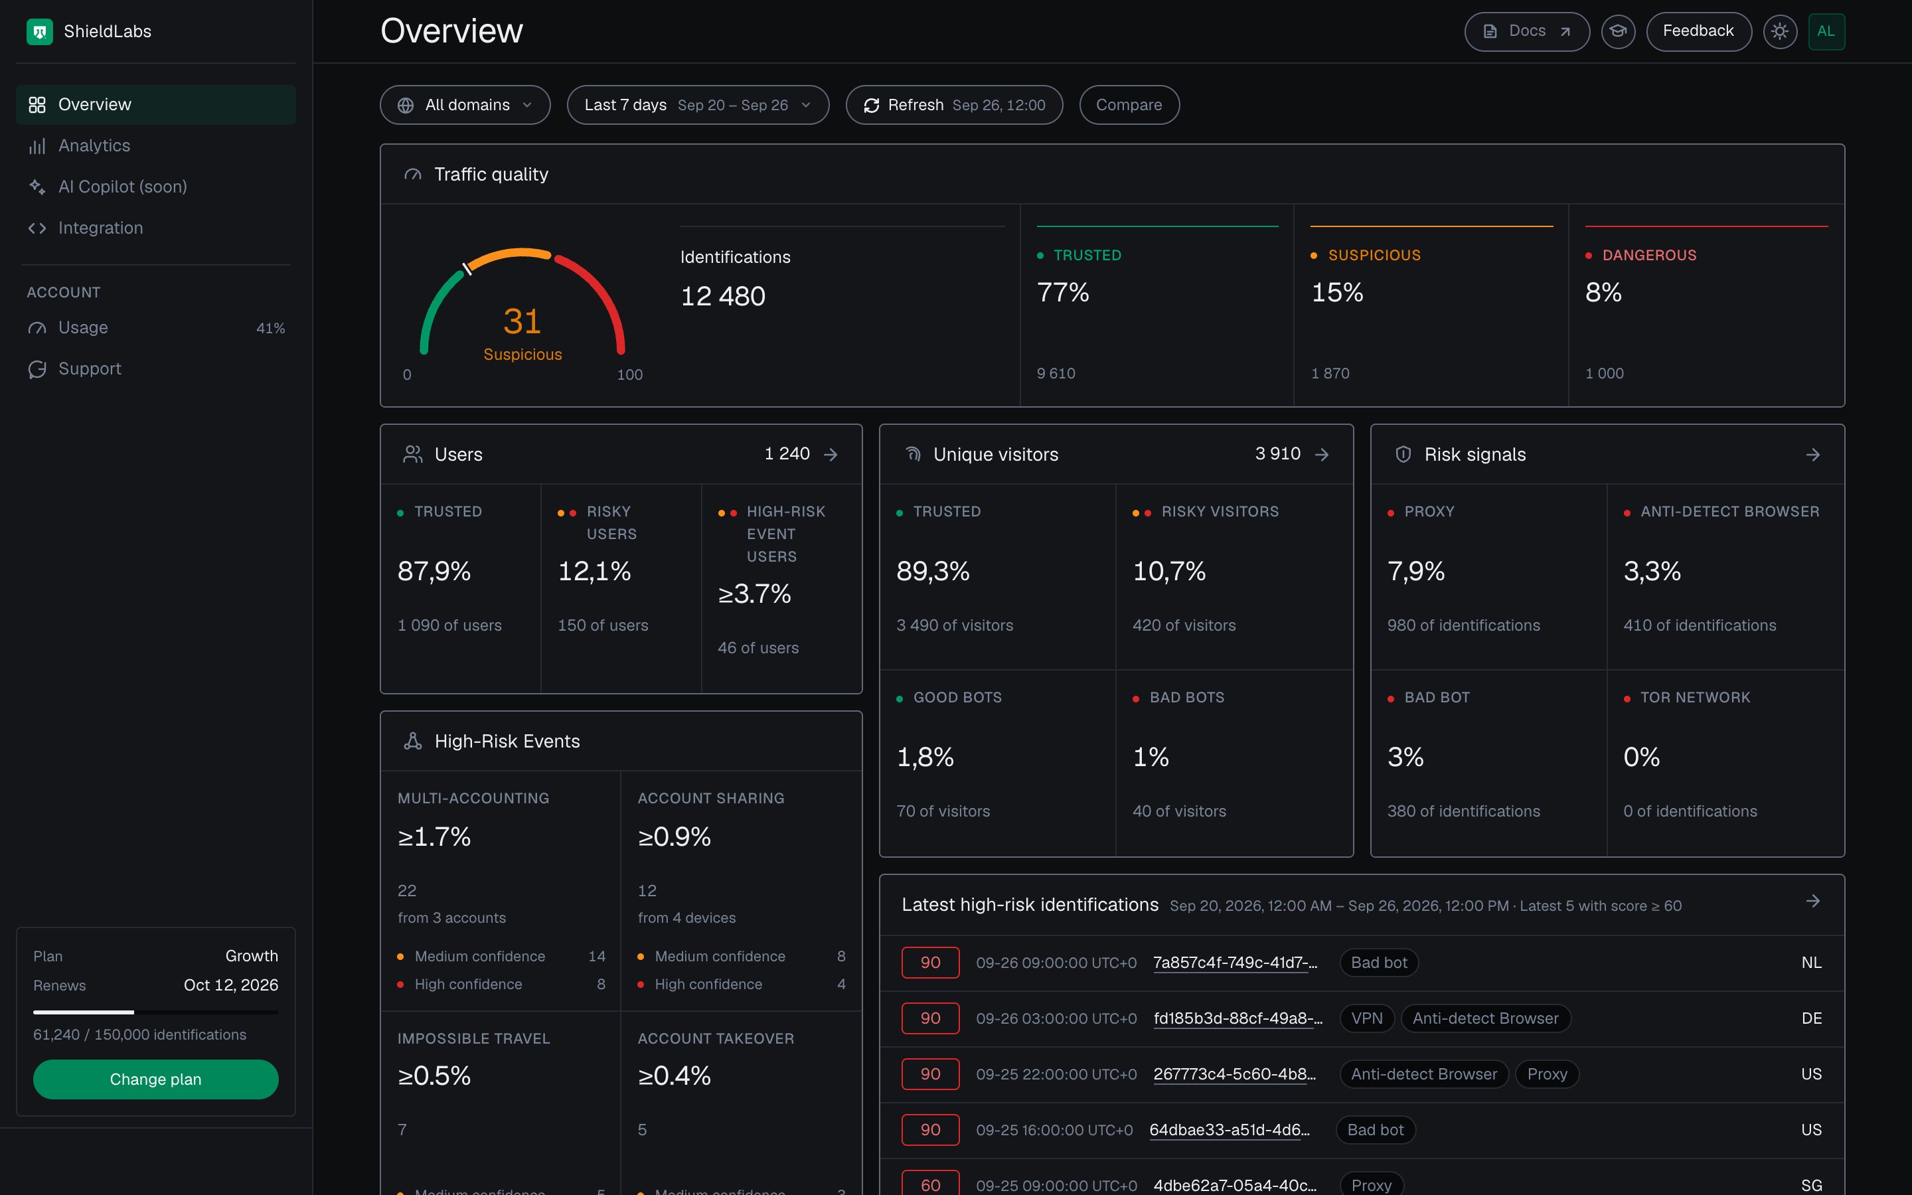Click the Unique visitors fingerprint icon
Image resolution: width=1912 pixels, height=1195 pixels.
[x=913, y=455]
